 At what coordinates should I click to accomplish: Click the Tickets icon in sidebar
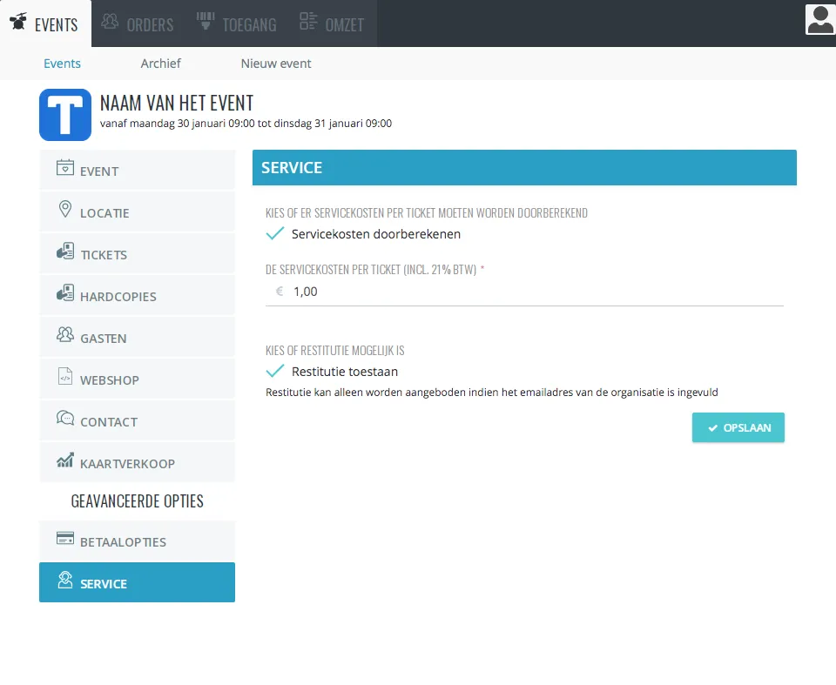(x=65, y=253)
